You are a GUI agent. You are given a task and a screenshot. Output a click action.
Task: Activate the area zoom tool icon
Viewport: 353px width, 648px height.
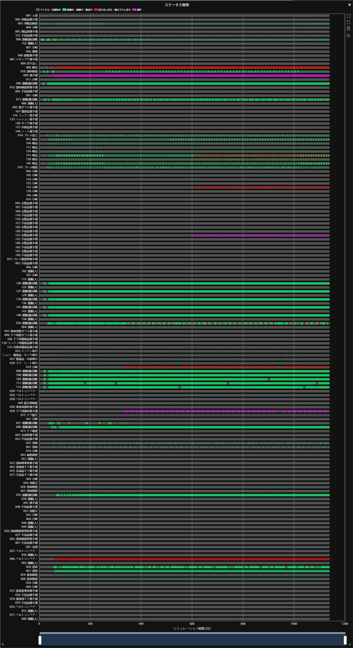point(348,16)
